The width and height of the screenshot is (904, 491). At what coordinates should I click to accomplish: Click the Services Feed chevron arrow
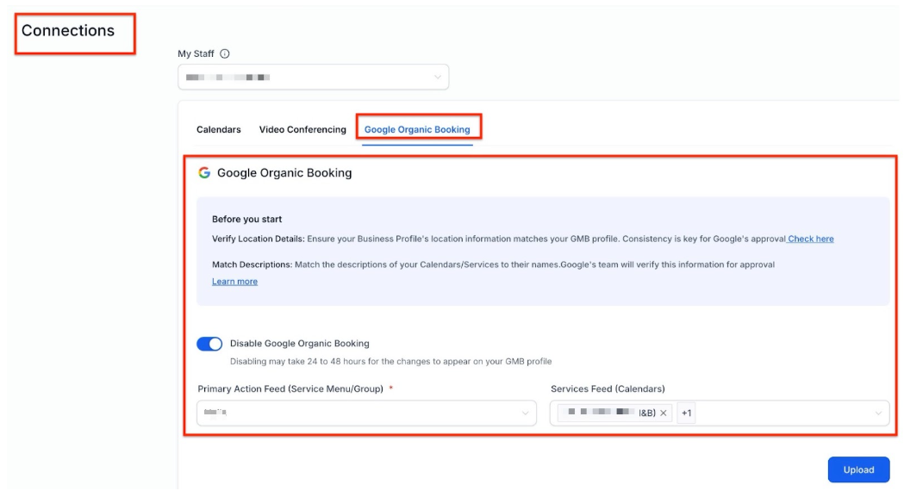pyautogui.click(x=878, y=413)
